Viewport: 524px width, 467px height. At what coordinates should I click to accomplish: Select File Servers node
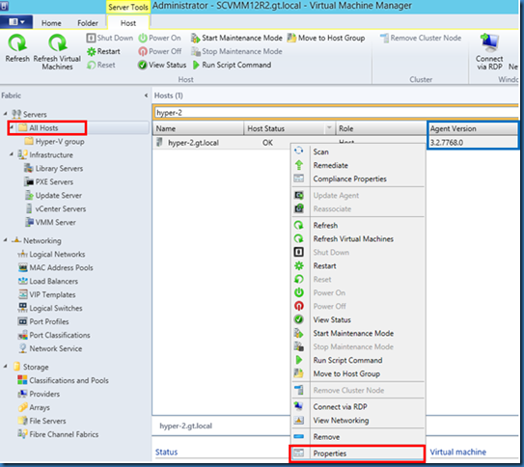click(x=41, y=421)
